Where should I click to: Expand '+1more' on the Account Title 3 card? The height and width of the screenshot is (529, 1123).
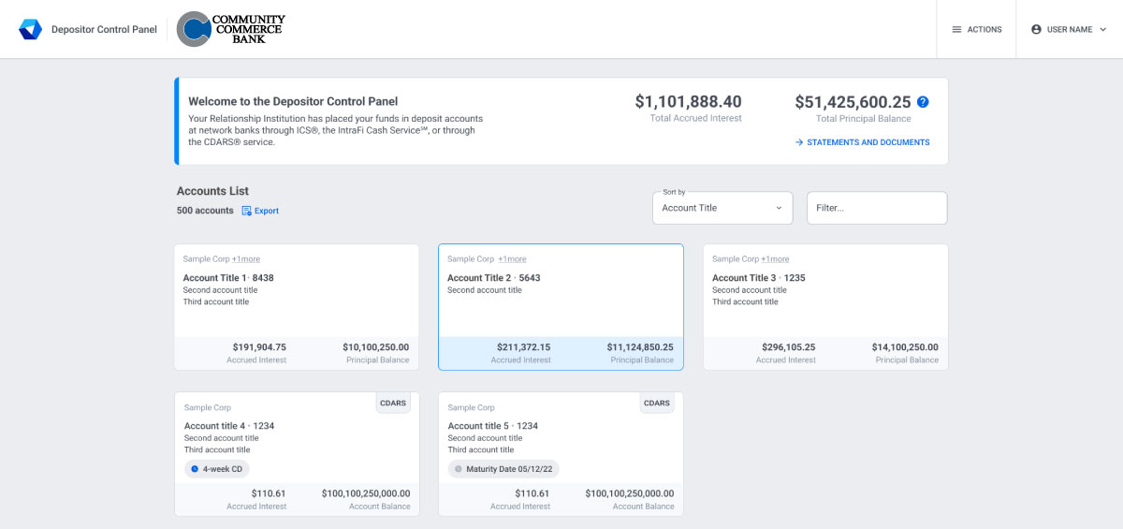(x=775, y=259)
